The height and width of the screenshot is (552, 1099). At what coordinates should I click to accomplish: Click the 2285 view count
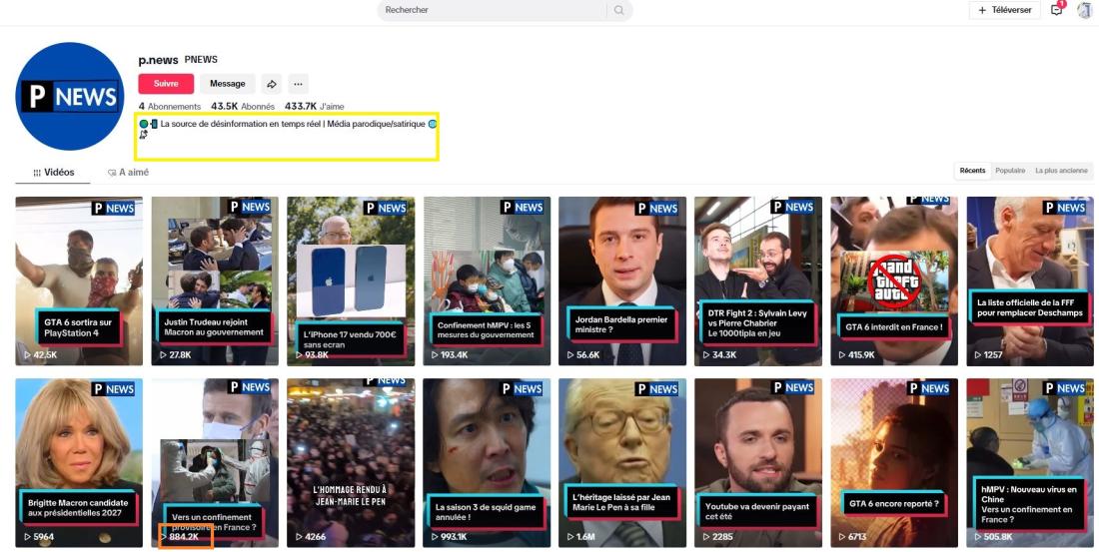pyautogui.click(x=718, y=537)
